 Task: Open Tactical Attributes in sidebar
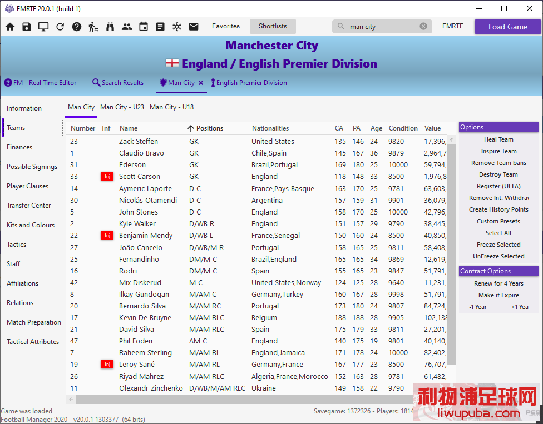(x=33, y=342)
